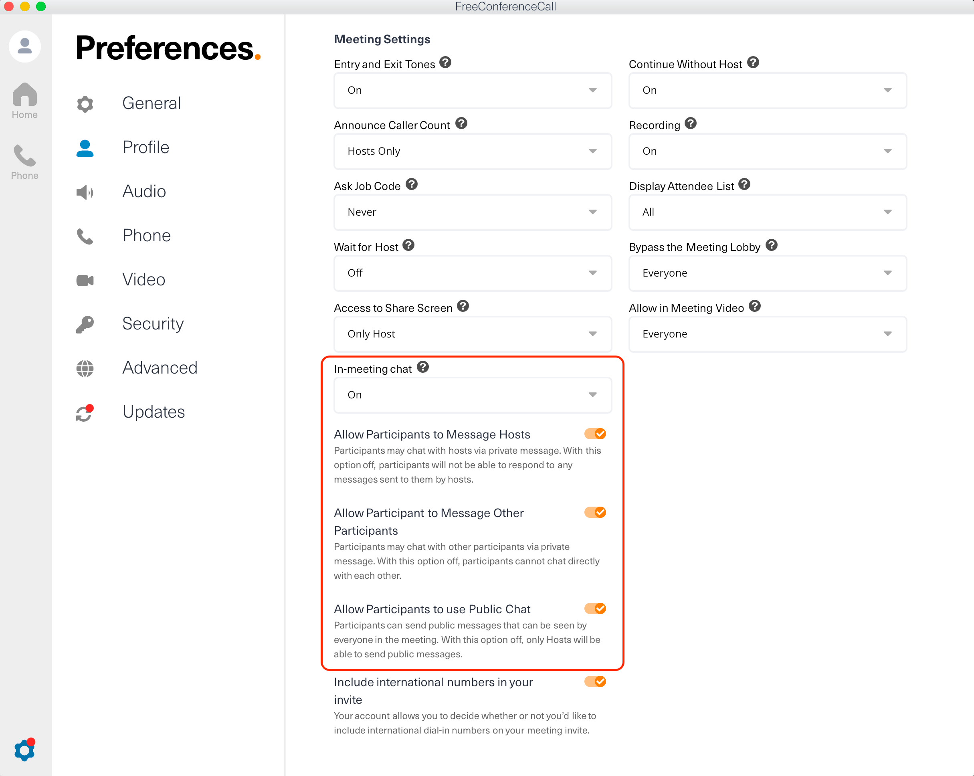
Task: Show help for Entry and Exit Tones
Action: pos(445,63)
